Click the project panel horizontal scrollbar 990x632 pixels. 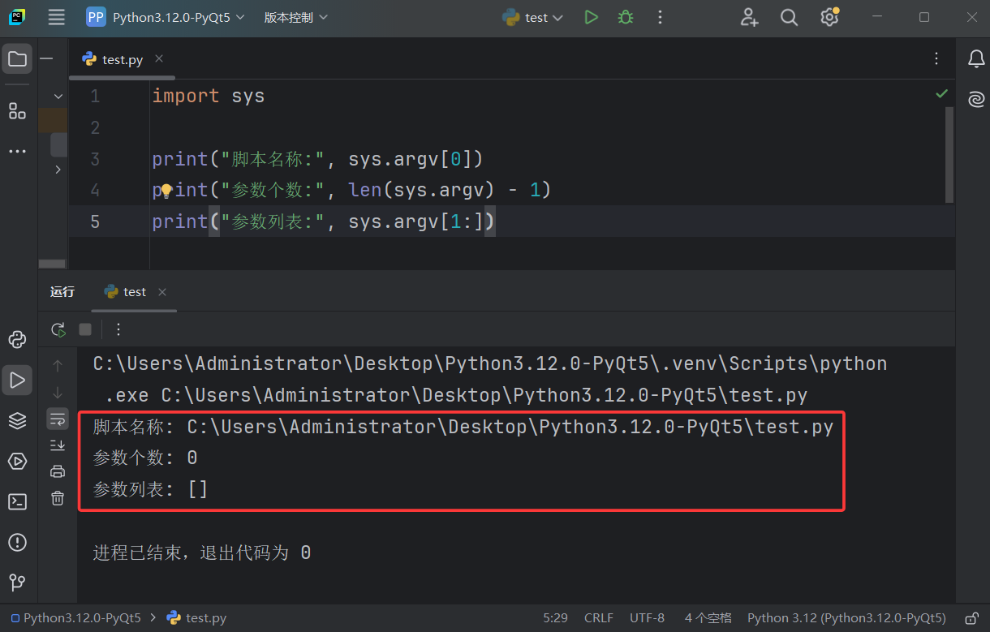pos(52,263)
